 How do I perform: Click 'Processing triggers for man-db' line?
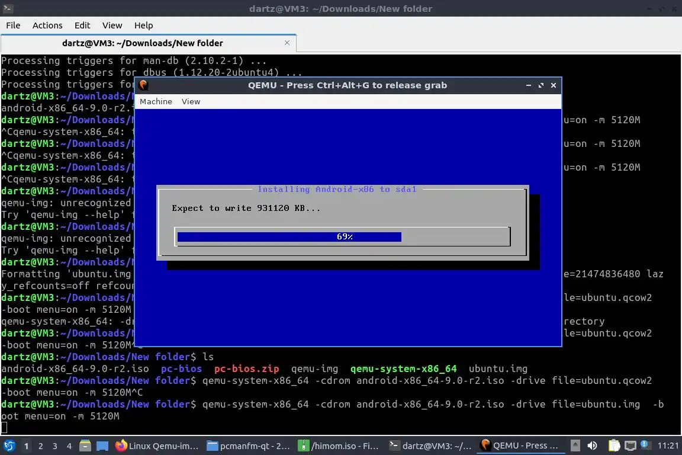point(133,60)
